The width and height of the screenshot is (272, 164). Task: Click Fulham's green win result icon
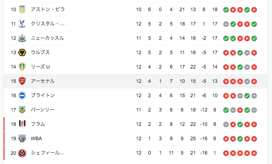[x=240, y=124]
